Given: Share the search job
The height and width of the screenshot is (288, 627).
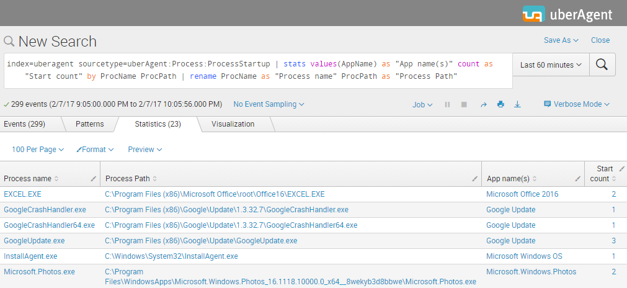Looking at the screenshot, I should (484, 104).
